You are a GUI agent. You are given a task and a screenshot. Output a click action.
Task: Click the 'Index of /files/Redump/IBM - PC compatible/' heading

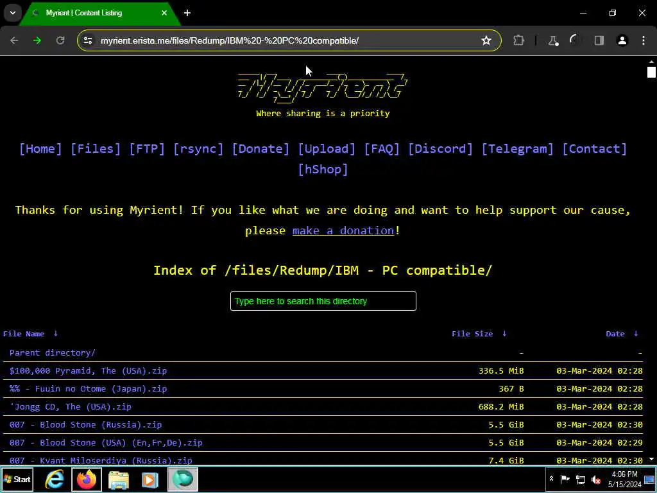pos(323,270)
